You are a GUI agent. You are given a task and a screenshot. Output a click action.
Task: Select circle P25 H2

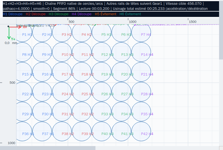82,92
